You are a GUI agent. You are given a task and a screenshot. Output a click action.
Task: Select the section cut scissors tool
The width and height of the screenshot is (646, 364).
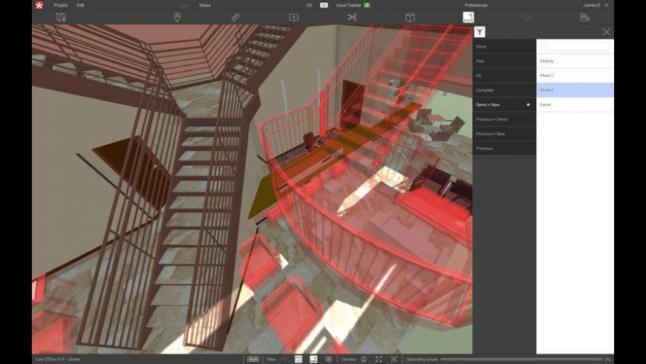pyautogui.click(x=352, y=17)
